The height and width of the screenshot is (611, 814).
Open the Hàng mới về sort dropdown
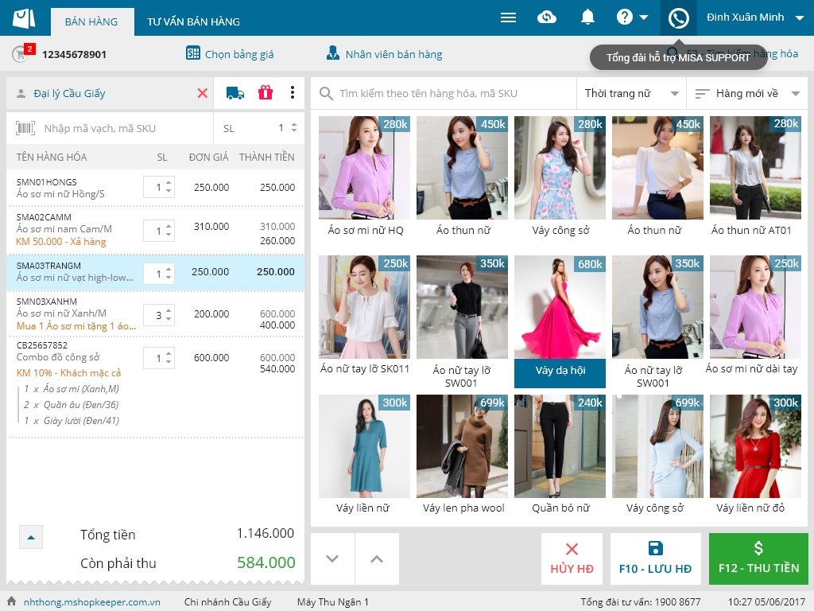[747, 94]
